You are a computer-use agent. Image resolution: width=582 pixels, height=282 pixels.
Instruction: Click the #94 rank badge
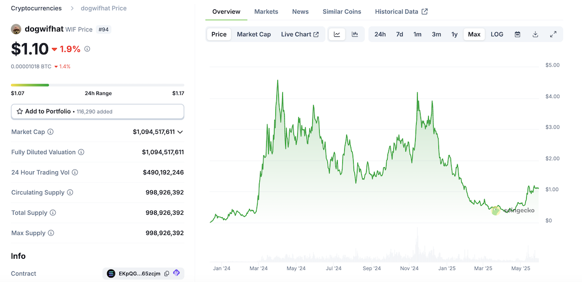click(x=103, y=30)
